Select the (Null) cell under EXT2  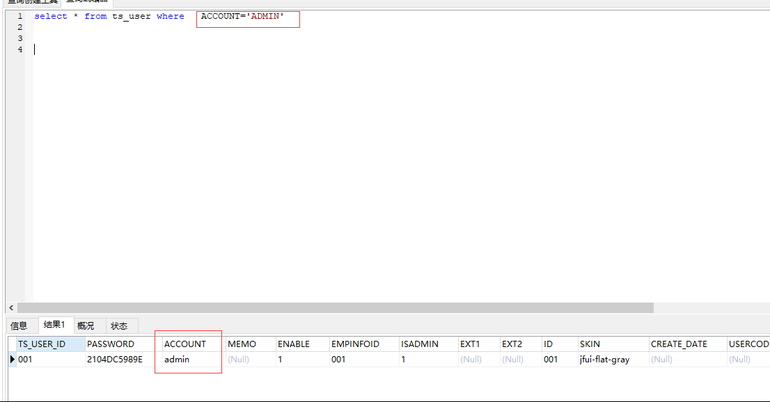[521, 360]
